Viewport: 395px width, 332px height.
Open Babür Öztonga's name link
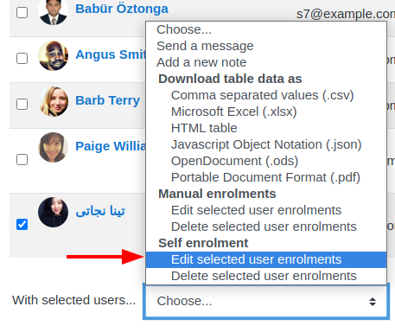point(122,9)
